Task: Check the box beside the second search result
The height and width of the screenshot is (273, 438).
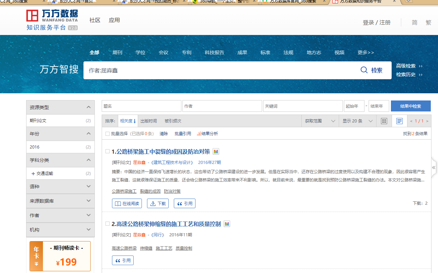Action: [x=108, y=224]
